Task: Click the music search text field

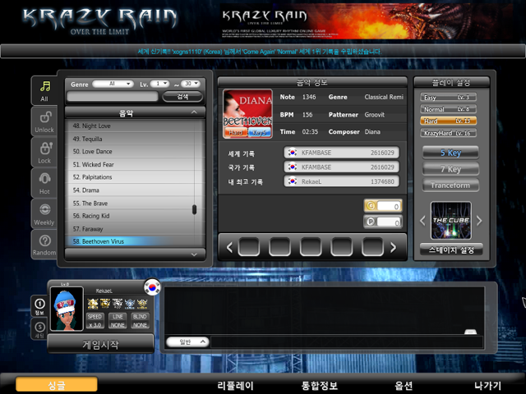Action: pyautogui.click(x=113, y=97)
